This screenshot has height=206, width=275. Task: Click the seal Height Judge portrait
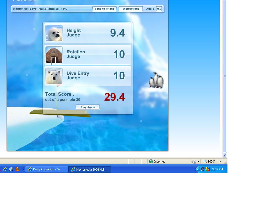click(x=54, y=33)
